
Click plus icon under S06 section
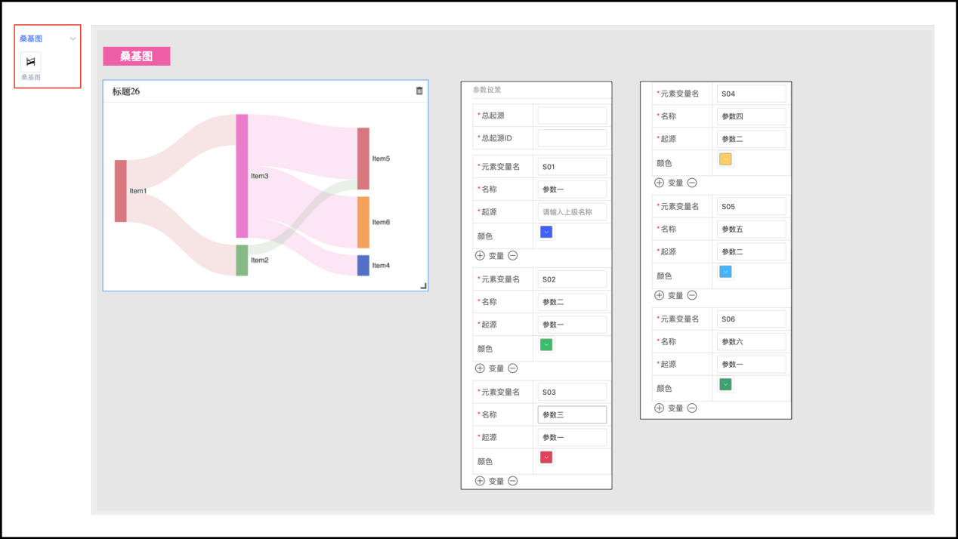tap(659, 408)
